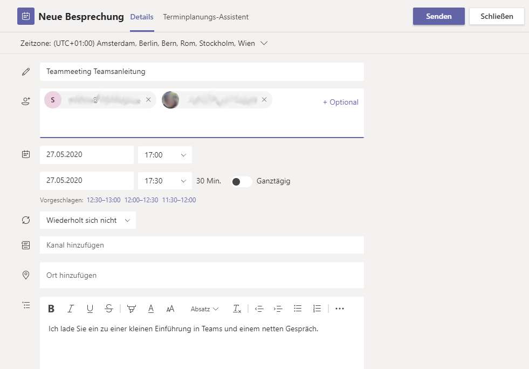Toggle italic text formatting

click(70, 309)
